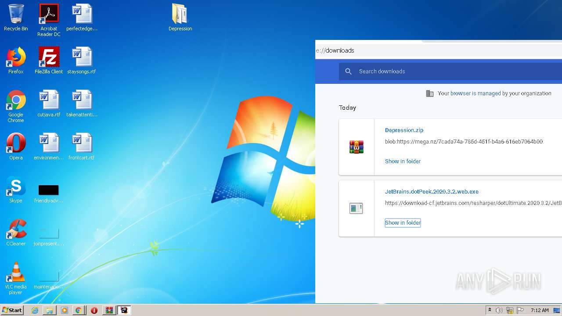Open Action Center flag icon
Viewport: 562px width, 316px height.
tap(520, 310)
